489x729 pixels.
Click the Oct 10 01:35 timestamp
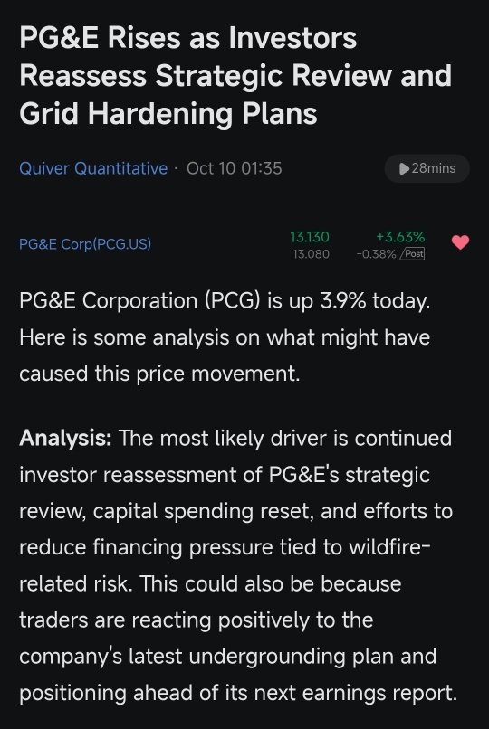234,168
